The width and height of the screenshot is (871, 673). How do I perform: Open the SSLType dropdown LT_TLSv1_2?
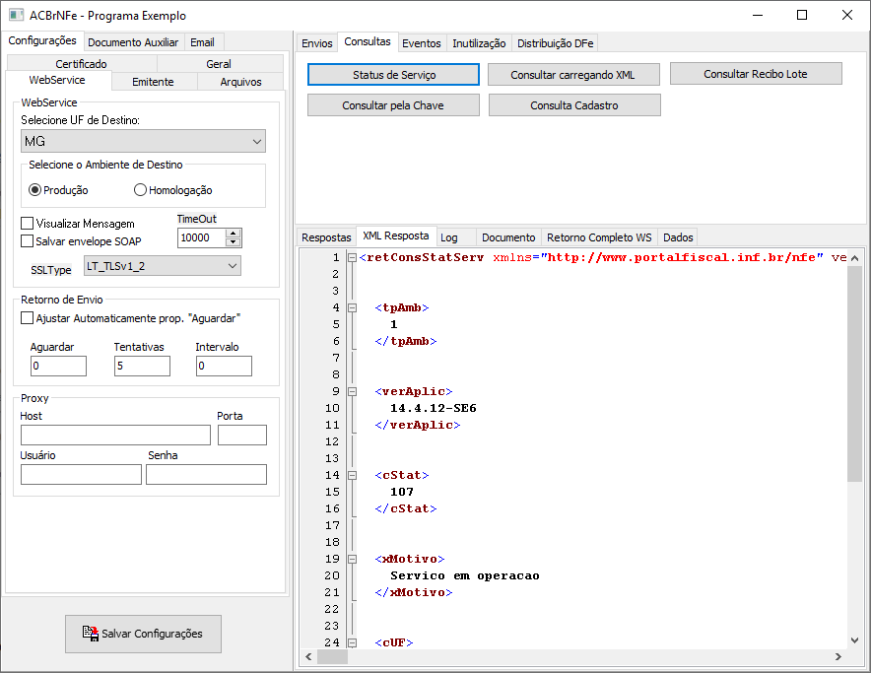coord(163,266)
